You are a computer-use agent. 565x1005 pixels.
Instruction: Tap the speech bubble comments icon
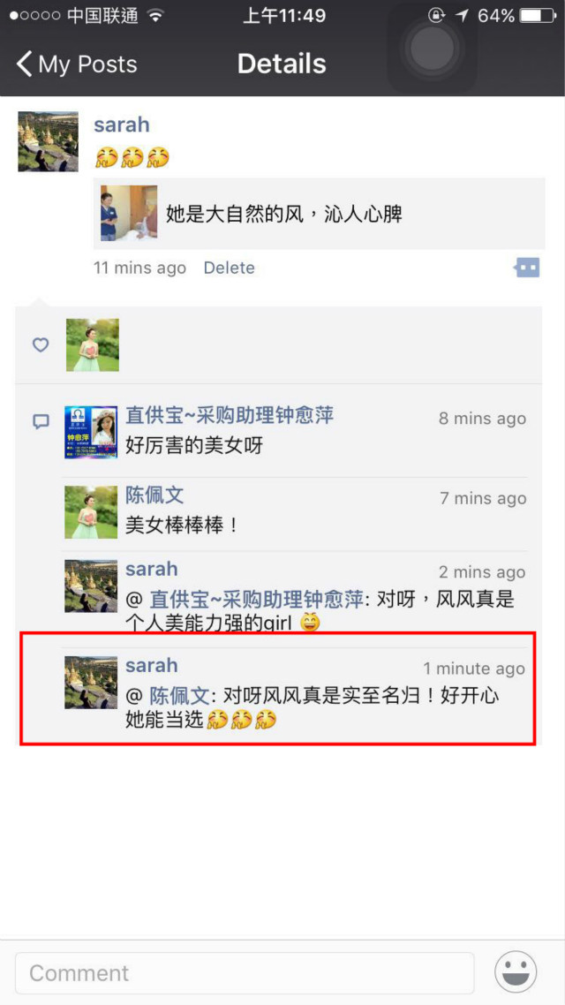[41, 421]
